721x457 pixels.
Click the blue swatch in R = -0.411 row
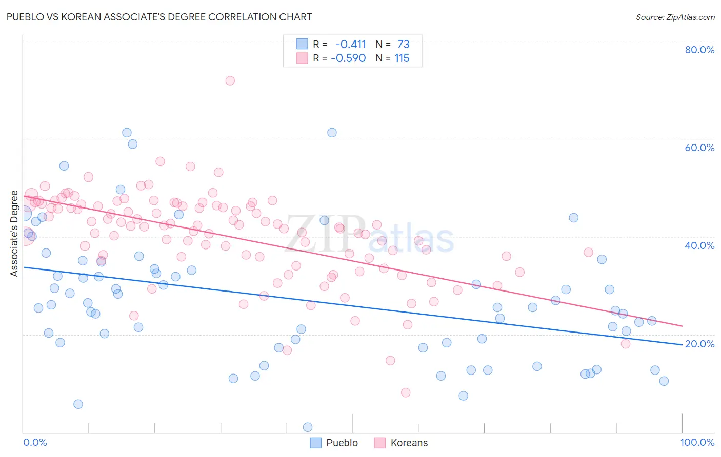pyautogui.click(x=302, y=44)
